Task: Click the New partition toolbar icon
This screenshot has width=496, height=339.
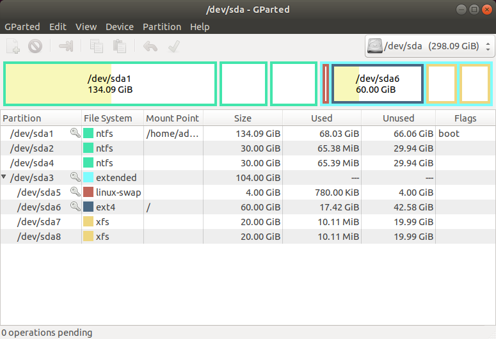Action: click(13, 46)
